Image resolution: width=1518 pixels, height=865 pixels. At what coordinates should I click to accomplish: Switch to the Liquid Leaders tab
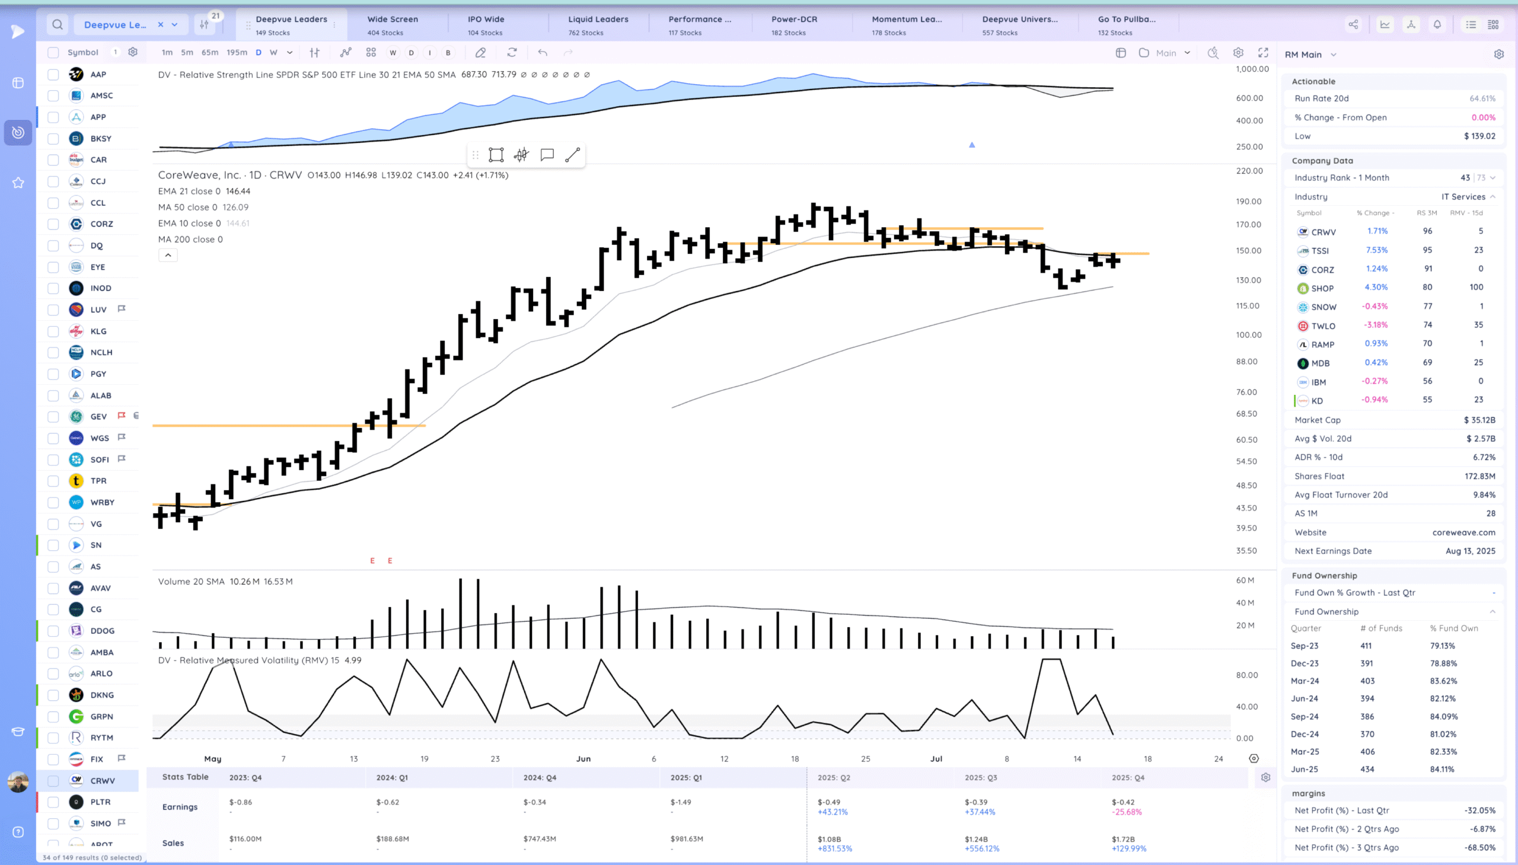click(x=598, y=24)
